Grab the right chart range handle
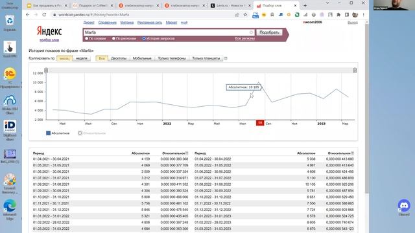 [x=355, y=71]
